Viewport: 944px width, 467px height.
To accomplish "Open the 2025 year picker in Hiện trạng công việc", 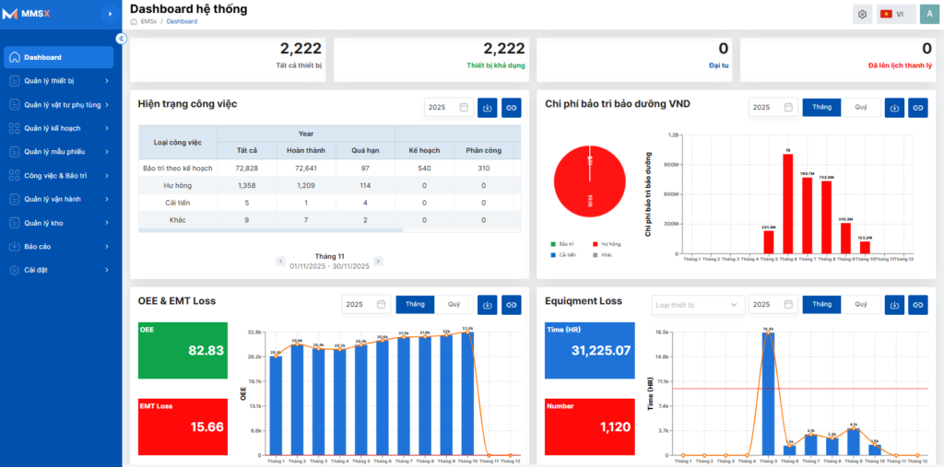I will 449,108.
